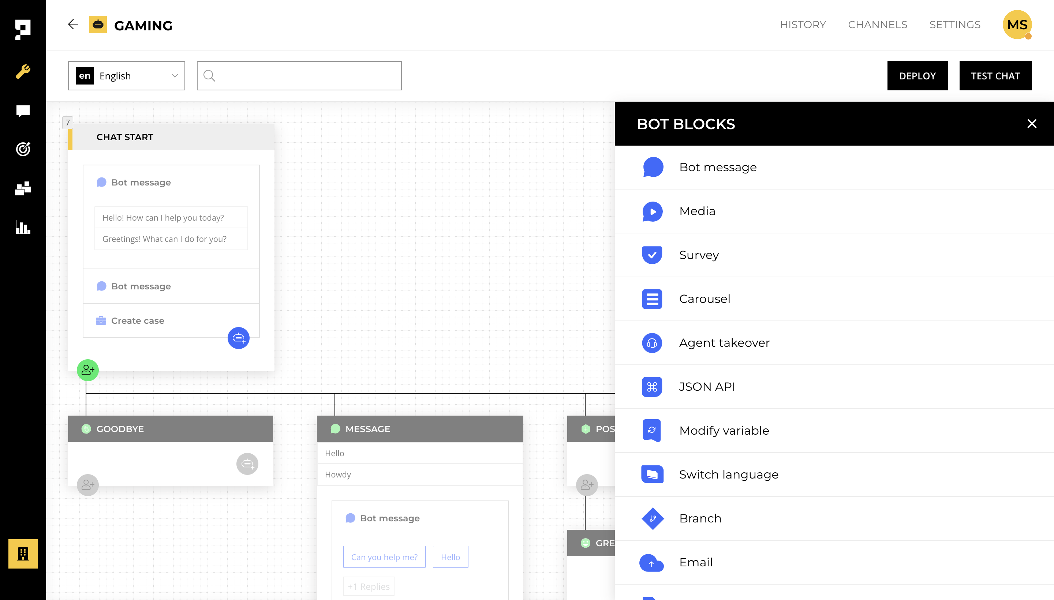
Task: Open the analytics bar chart sidebar icon
Action: [23, 227]
